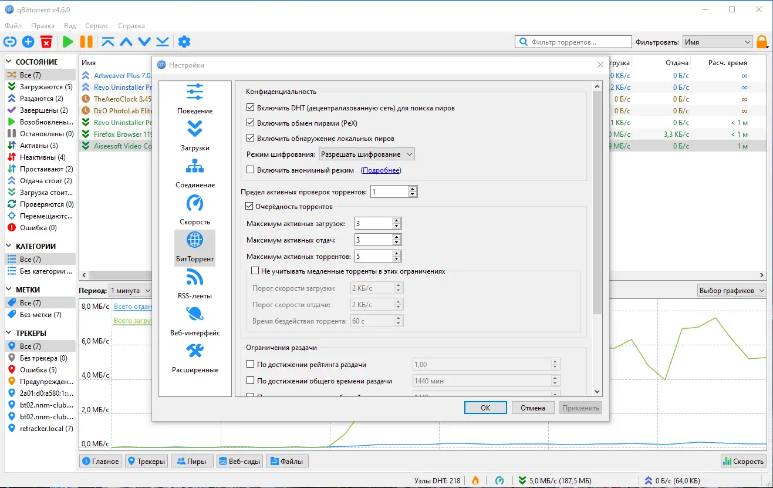Screen dimensions: 773x488
Task: Open the Режим шифрования dropdown
Action: (366, 153)
